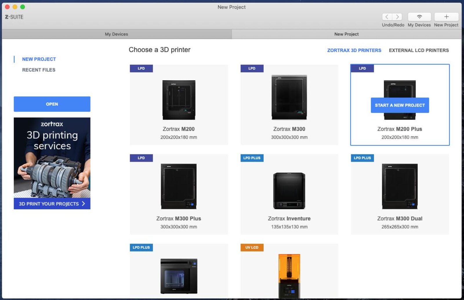Click the Zortrax M300 Dual name label
The width and height of the screenshot is (464, 300).
pyautogui.click(x=400, y=218)
